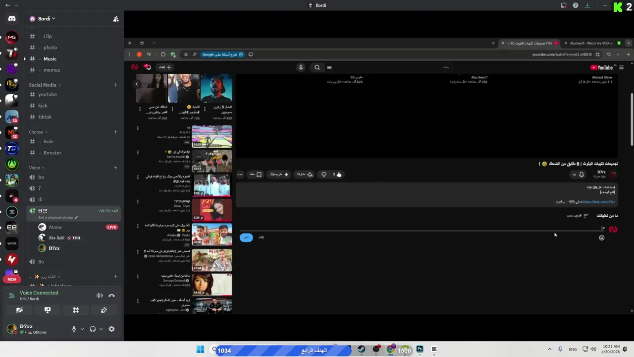Click the bookmark star in browser toolbar

(186, 55)
